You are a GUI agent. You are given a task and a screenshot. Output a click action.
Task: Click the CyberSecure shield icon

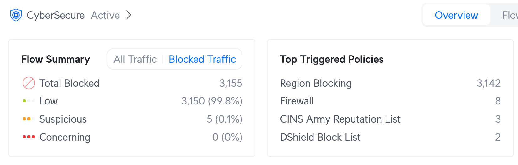pos(16,15)
